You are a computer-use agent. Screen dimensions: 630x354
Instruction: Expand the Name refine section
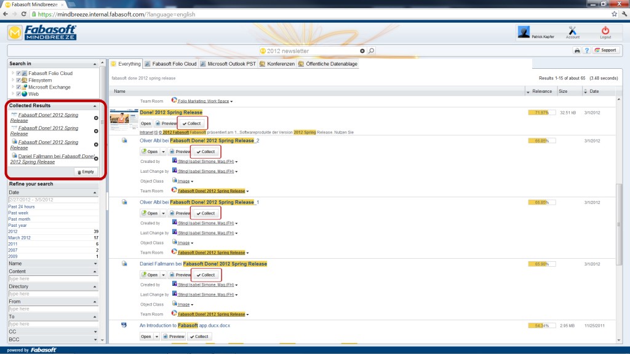(95, 264)
